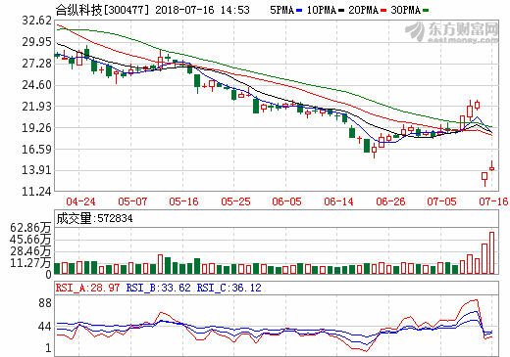Screen dimensions: 510x357
Task: Click the 28.46万 volume axis label
Action: [x=30, y=251]
